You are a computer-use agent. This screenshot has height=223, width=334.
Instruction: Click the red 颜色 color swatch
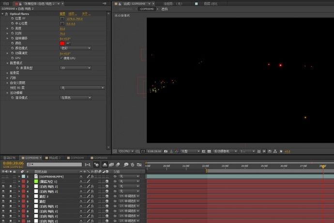click(62, 43)
